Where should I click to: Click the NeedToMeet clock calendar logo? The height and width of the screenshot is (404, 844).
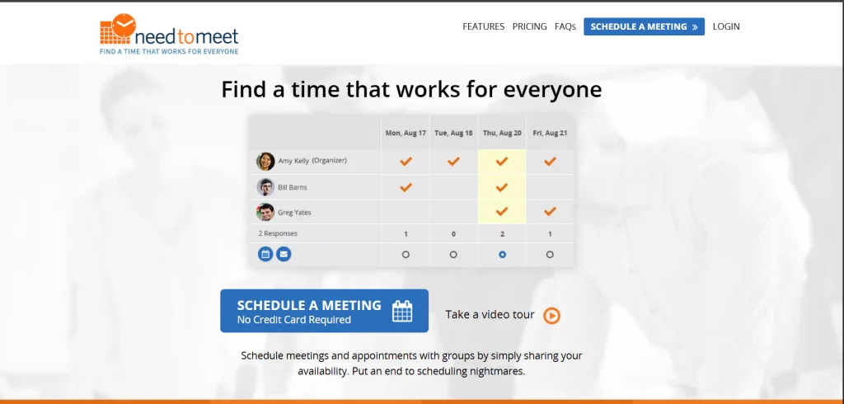coord(116,30)
